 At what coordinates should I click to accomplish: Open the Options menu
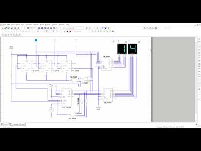coord(55,25)
